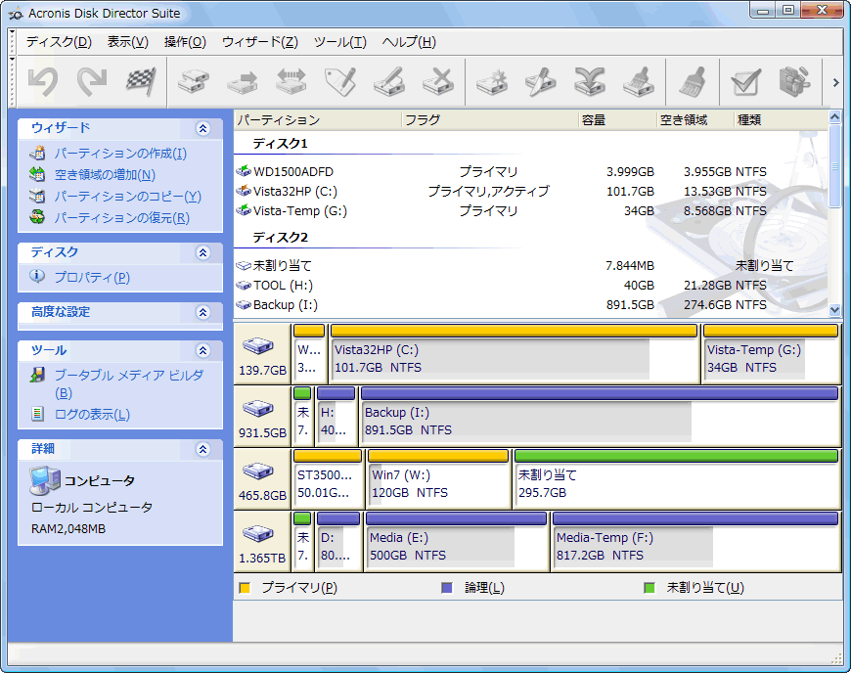
Task: Click パーティションの復元(R) wizard link
Action: click(122, 217)
